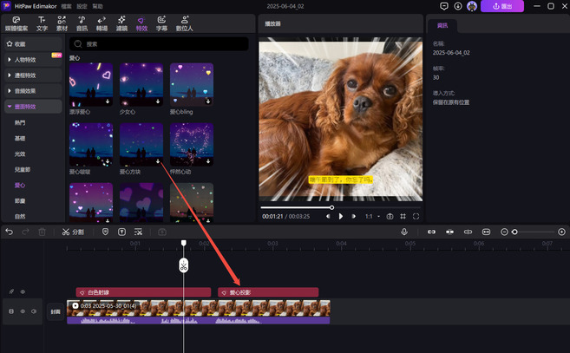Click the scissors playhead marker on the timeline
The width and height of the screenshot is (570, 353).
184,265
